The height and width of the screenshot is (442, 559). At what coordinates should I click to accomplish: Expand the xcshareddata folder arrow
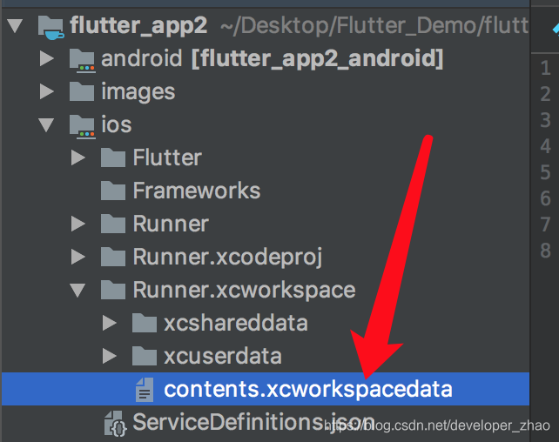coord(110,323)
